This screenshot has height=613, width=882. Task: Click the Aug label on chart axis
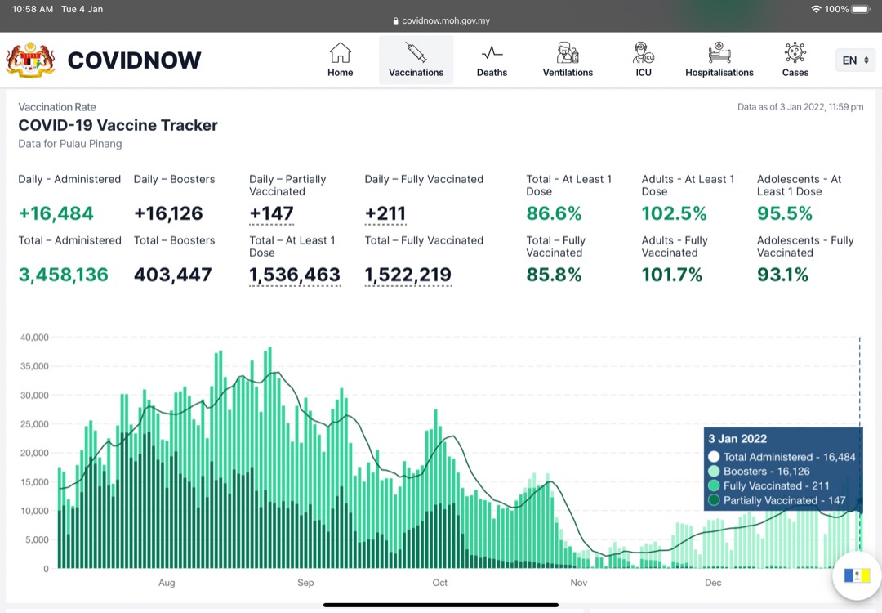167,583
